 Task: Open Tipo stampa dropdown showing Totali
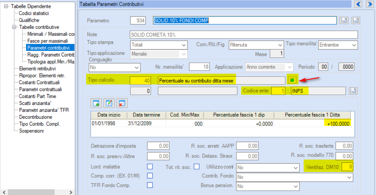tap(159, 45)
